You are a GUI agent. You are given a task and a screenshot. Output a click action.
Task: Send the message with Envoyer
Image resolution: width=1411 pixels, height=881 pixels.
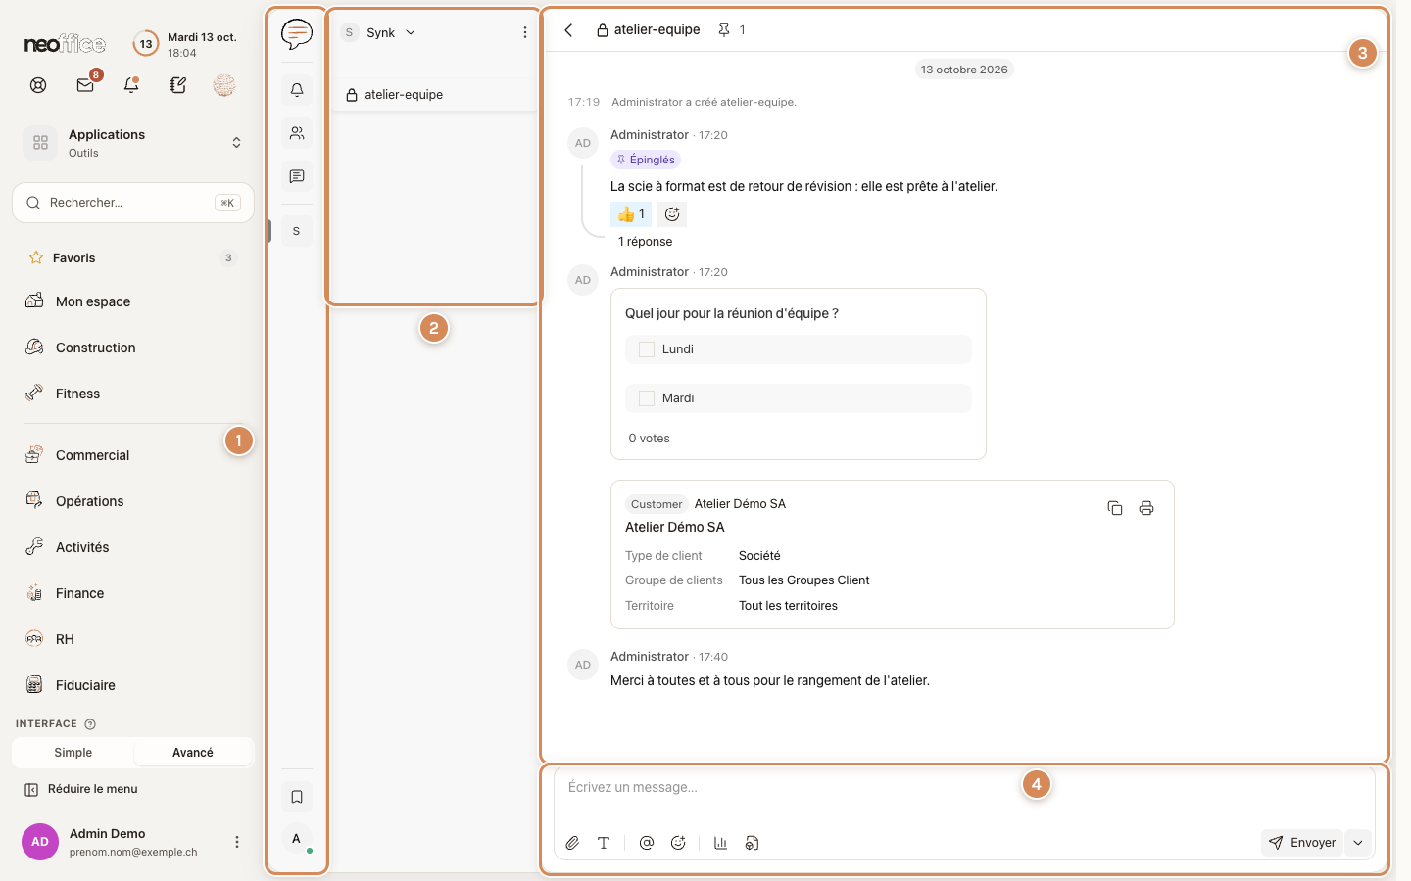(x=1302, y=843)
